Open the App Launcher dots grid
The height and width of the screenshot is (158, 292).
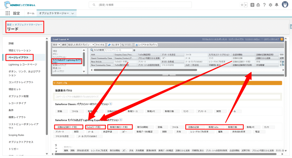pyautogui.click(x=8, y=13)
